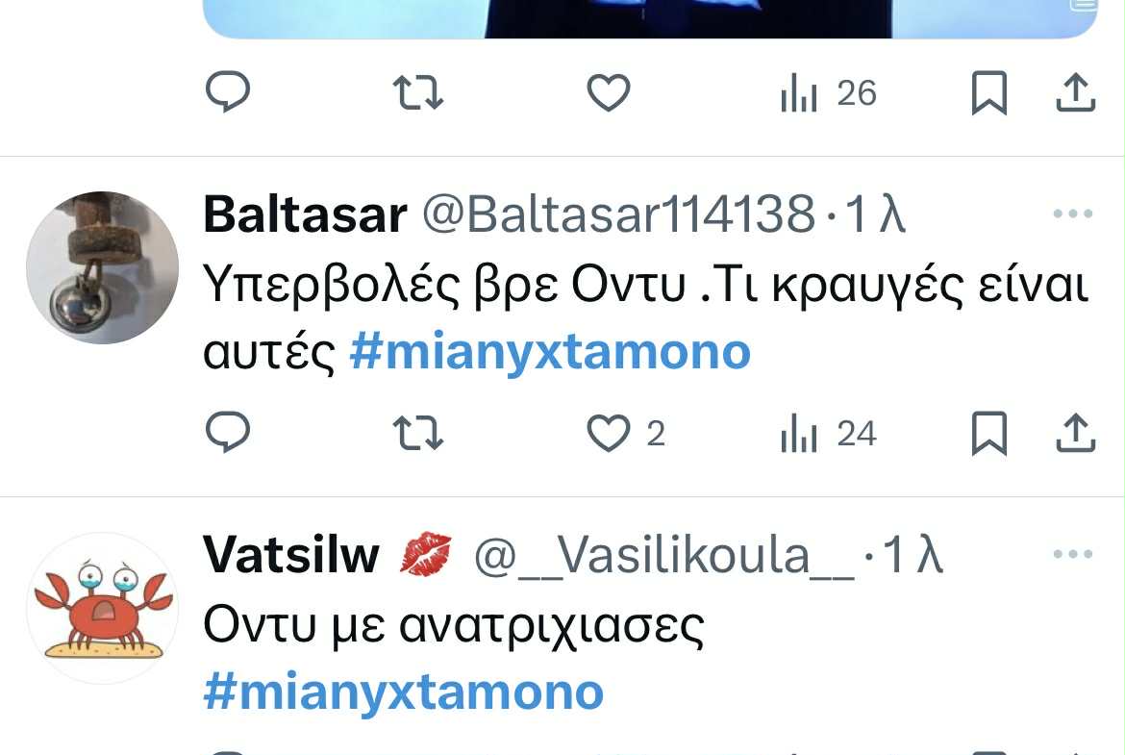Viewport: 1125px width, 755px height.
Task: Like the top tweet with 26 views
Action: pyautogui.click(x=609, y=93)
